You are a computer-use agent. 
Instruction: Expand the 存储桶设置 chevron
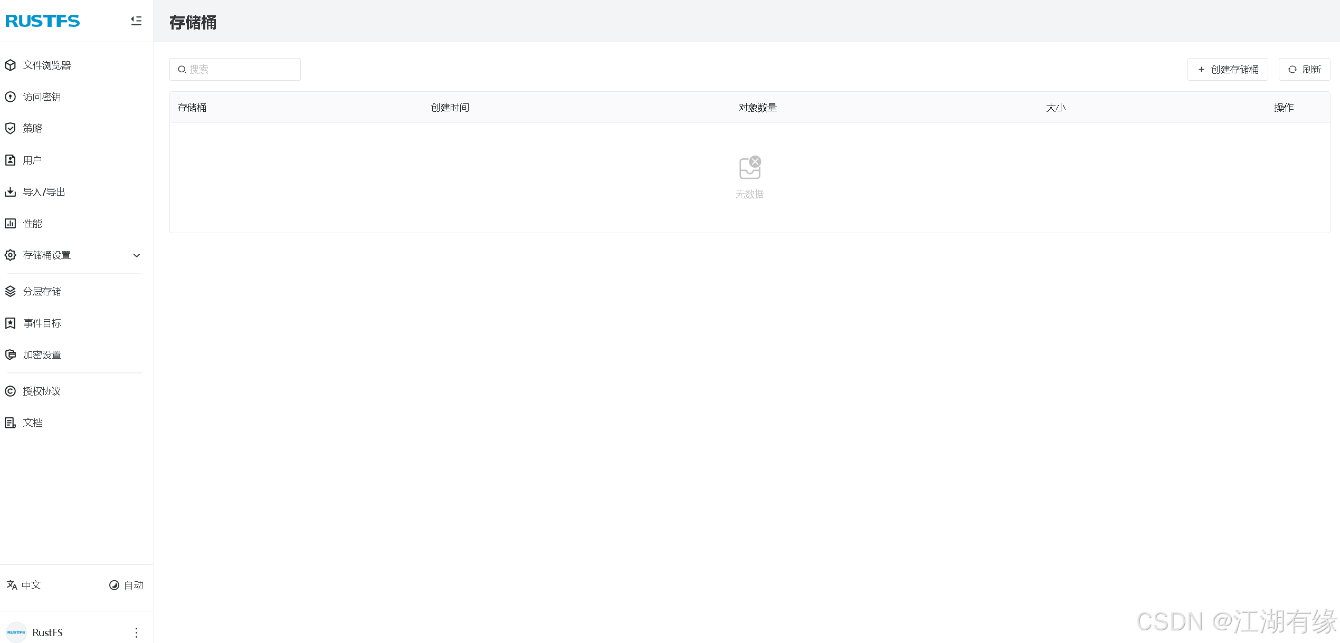(x=137, y=255)
